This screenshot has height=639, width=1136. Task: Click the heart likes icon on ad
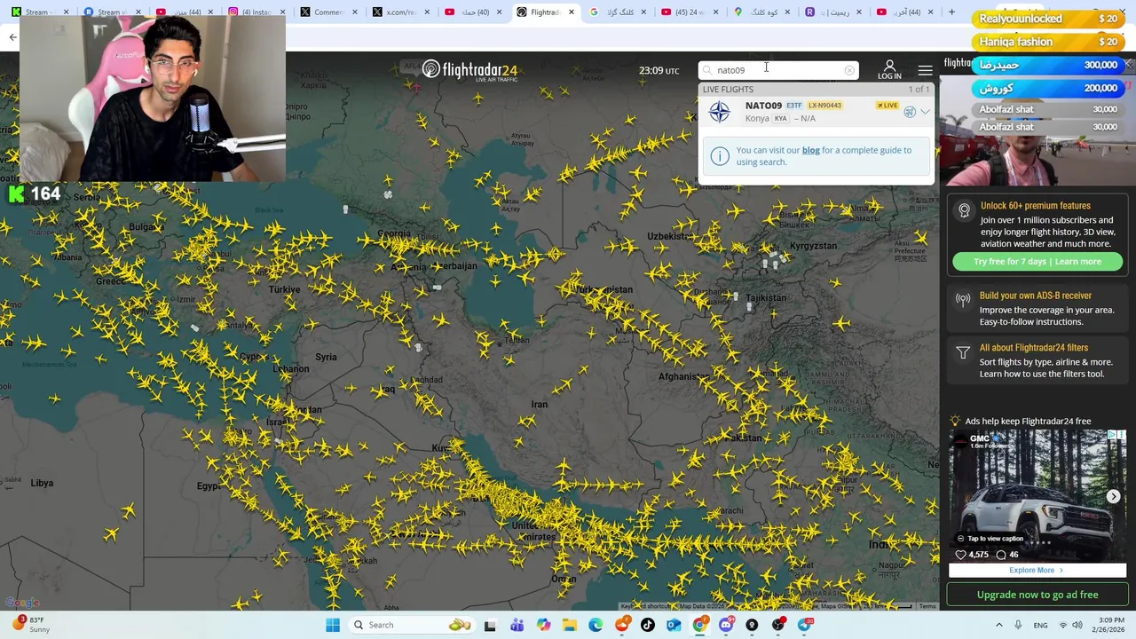point(960,555)
